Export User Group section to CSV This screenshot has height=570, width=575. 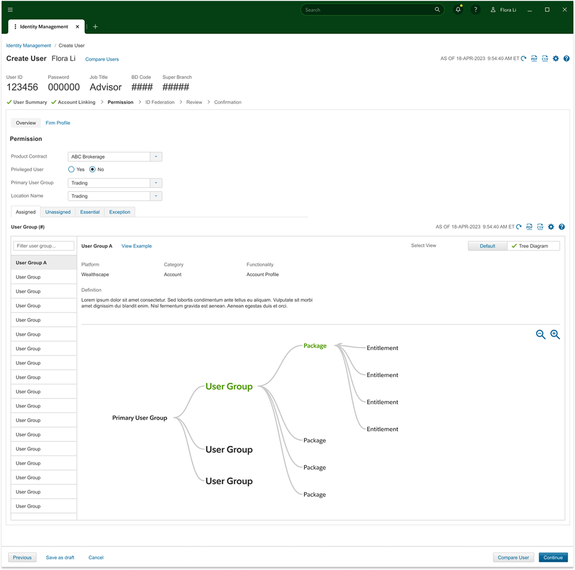click(x=540, y=227)
